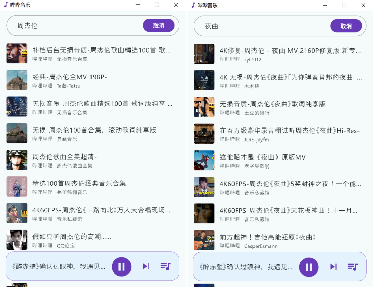
Task: Open thumbnail of 经典-周杰伦全MV result
Action: (17, 80)
